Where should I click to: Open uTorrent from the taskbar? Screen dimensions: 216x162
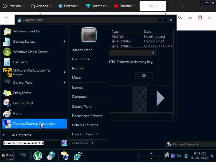tap(38, 156)
